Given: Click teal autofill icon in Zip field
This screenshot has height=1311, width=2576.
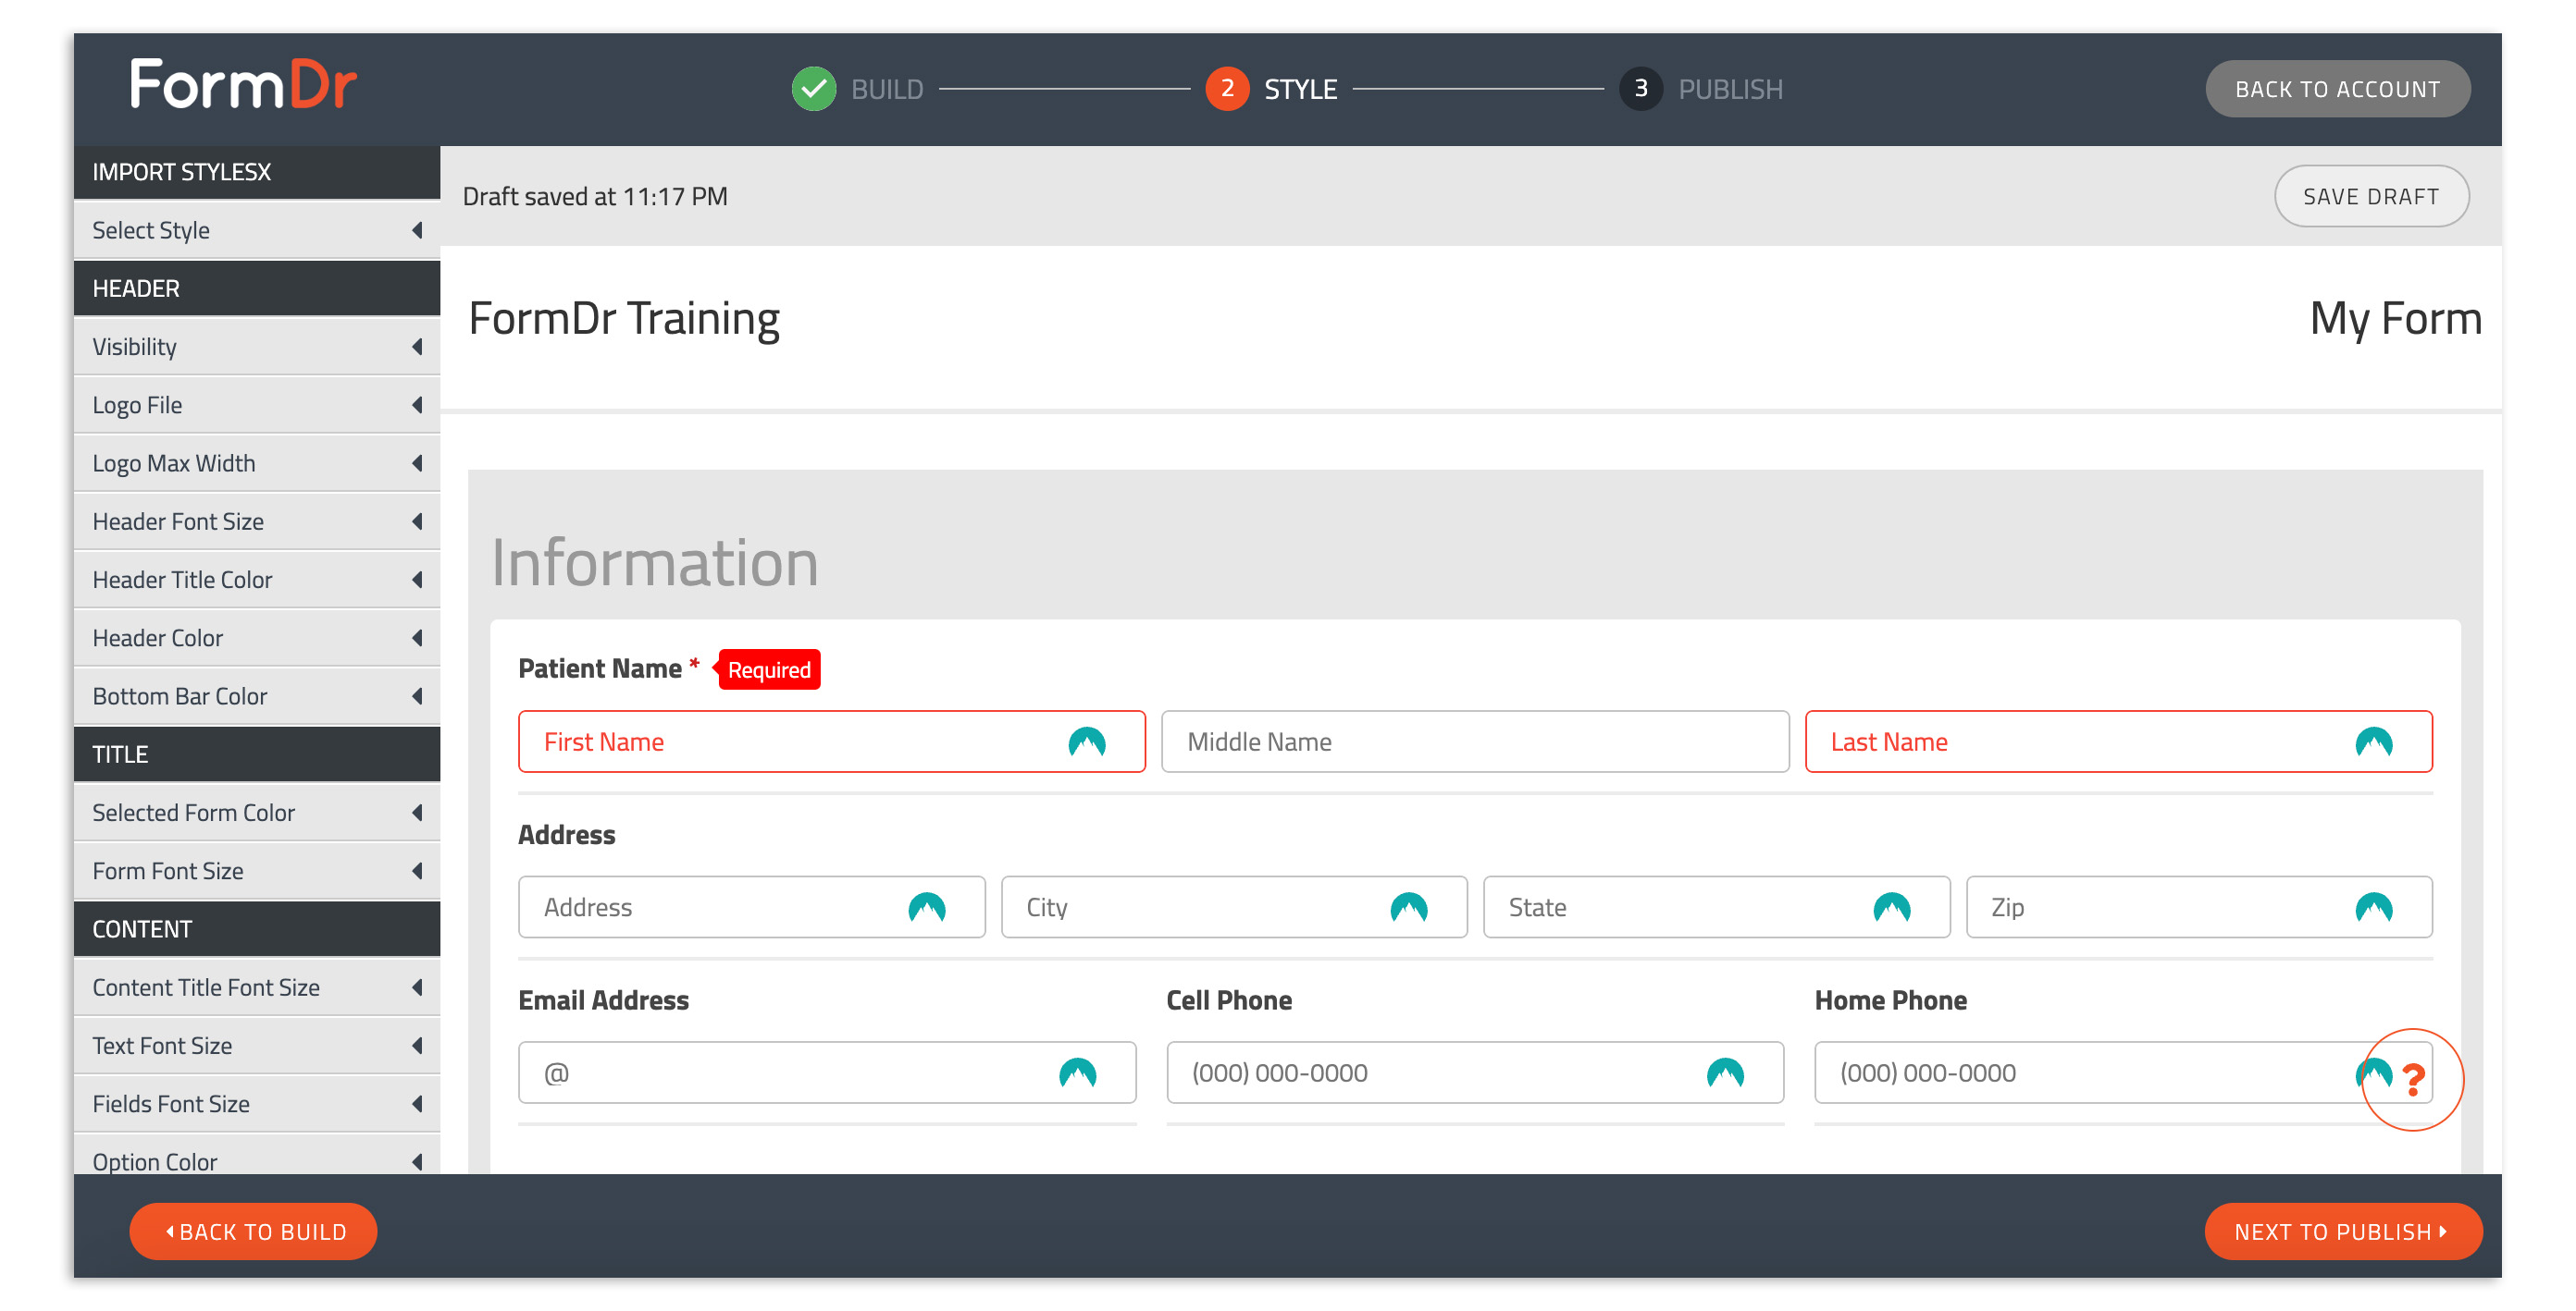Looking at the screenshot, I should (x=2373, y=907).
